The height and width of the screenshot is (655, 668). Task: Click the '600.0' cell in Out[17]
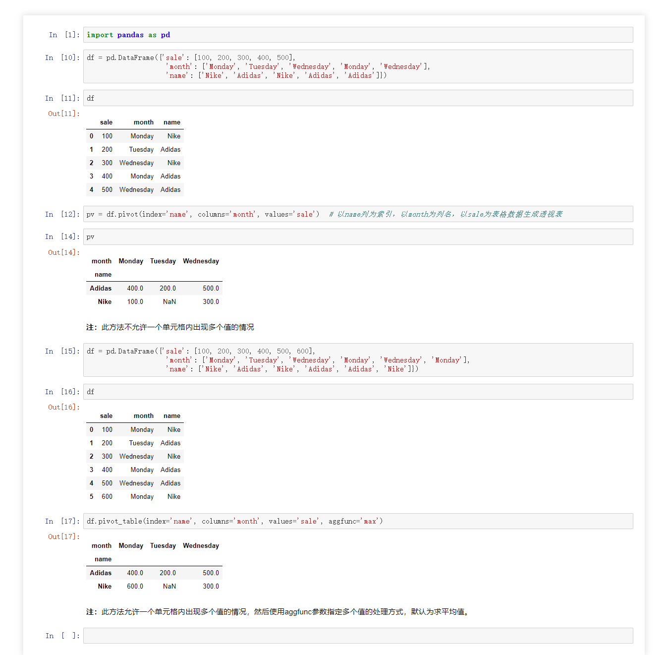[135, 586]
